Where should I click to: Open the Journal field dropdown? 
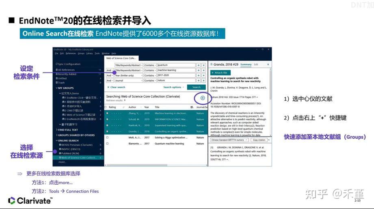129,81
